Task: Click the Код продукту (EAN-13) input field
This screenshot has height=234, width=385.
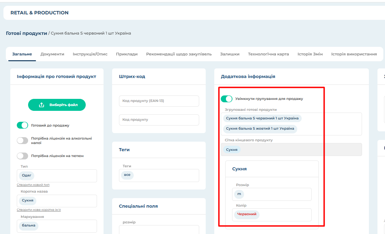Action: click(x=159, y=101)
